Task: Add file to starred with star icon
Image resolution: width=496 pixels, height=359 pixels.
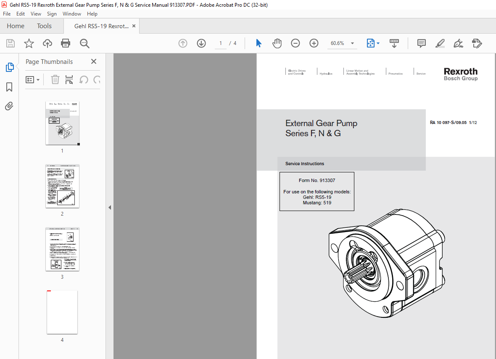Action: click(29, 43)
